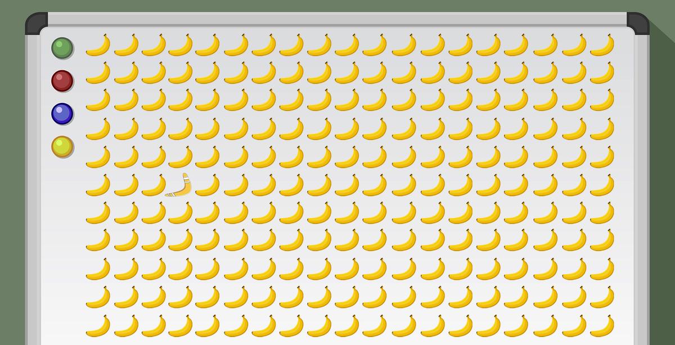The image size is (675, 345).
Task: Click the banana immediately left of the boomerang
Action: (x=154, y=185)
